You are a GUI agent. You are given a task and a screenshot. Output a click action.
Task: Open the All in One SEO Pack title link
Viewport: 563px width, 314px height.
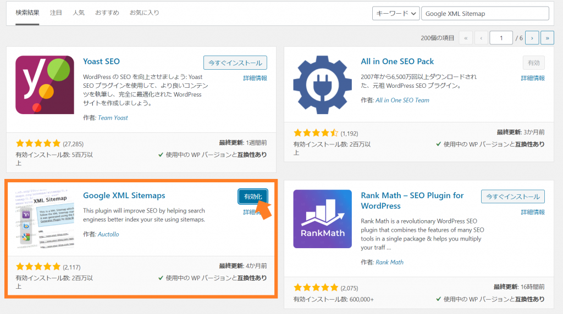pos(397,61)
